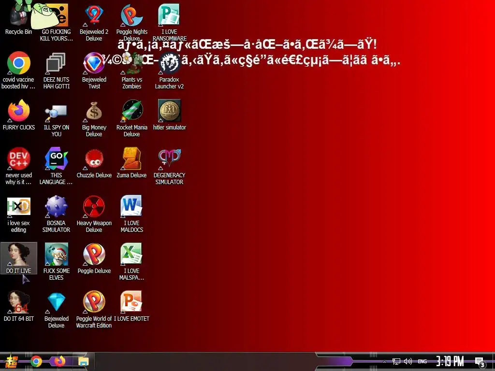Launch Chrome from the taskbar
The width and height of the screenshot is (495, 371).
pos(36,361)
